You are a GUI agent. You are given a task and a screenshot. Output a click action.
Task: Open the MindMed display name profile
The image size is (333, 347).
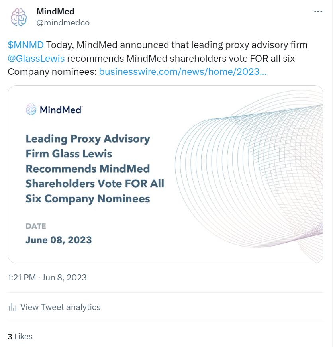coord(55,11)
